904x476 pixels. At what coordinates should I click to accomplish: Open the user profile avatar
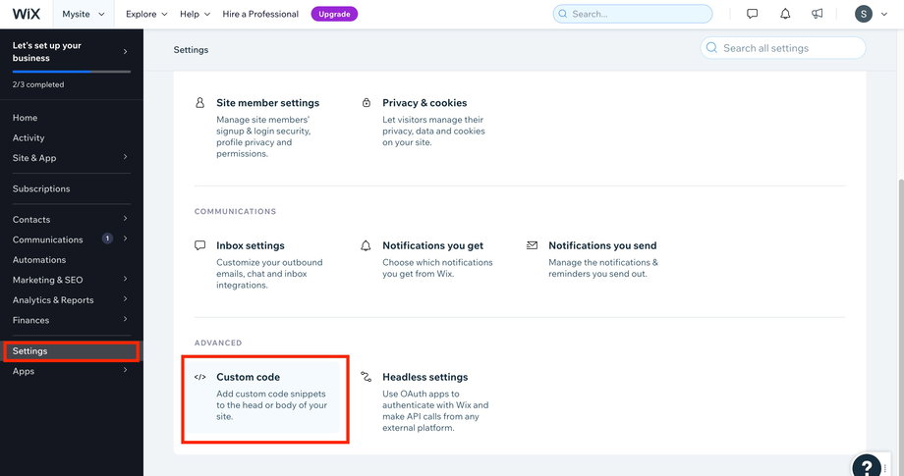click(x=863, y=14)
